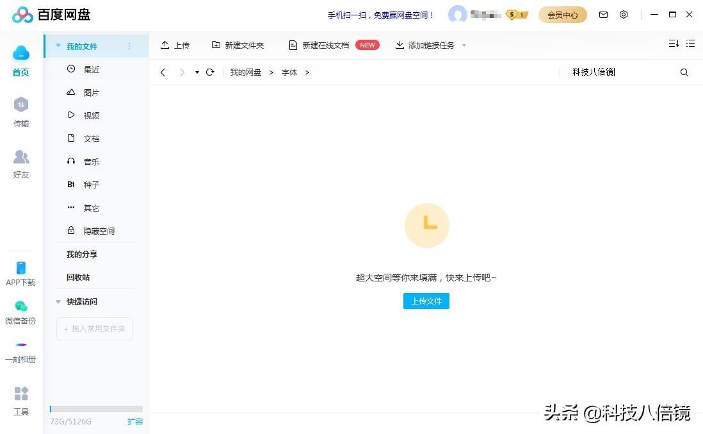Open the 工具 tools panel
The width and height of the screenshot is (703, 434).
click(20, 401)
